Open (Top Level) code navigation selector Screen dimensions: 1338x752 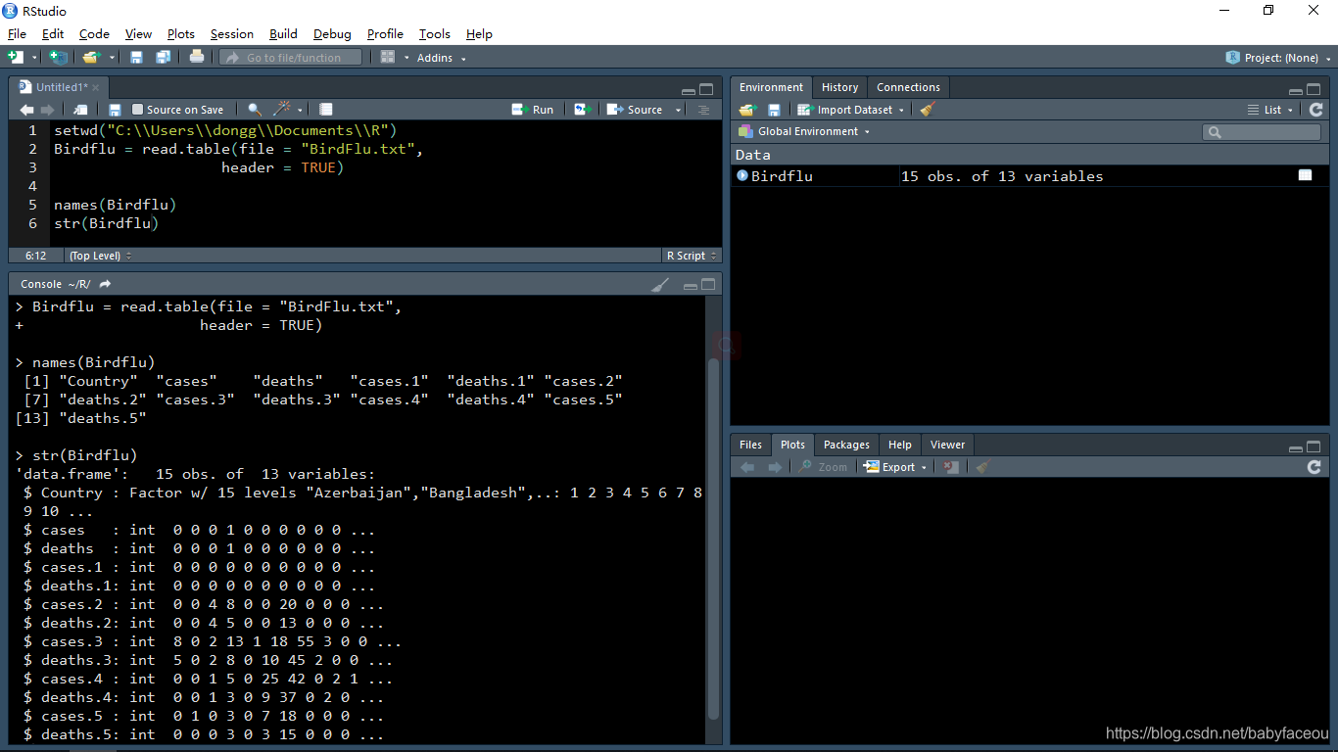tap(100, 256)
